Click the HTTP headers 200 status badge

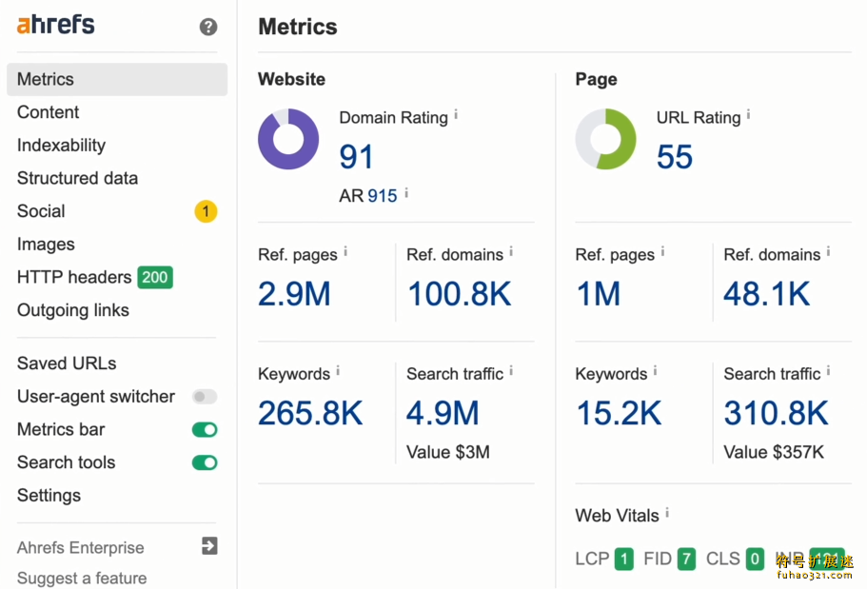coord(155,277)
